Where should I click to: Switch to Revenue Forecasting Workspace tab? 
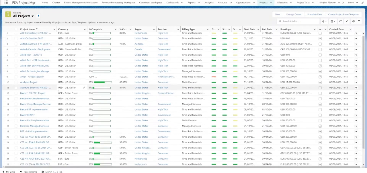[x=118, y=3]
